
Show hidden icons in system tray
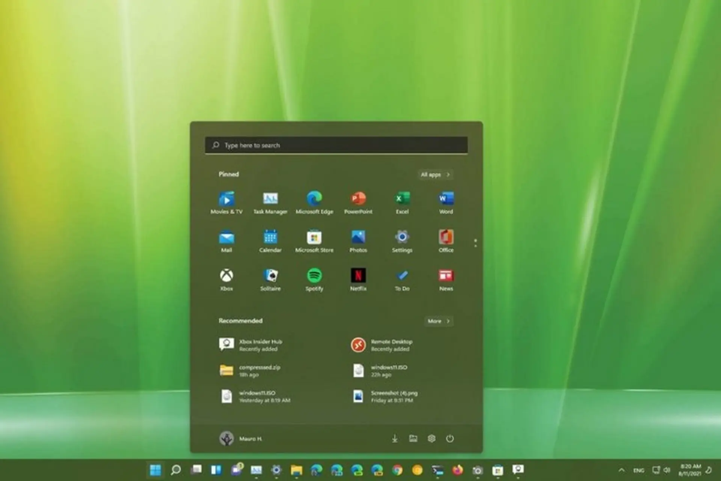click(621, 470)
